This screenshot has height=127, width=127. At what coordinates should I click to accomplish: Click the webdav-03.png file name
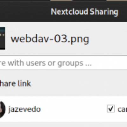50,39
